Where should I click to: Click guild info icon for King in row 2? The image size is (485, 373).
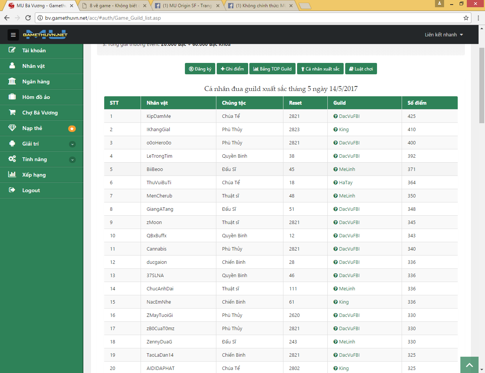click(335, 129)
